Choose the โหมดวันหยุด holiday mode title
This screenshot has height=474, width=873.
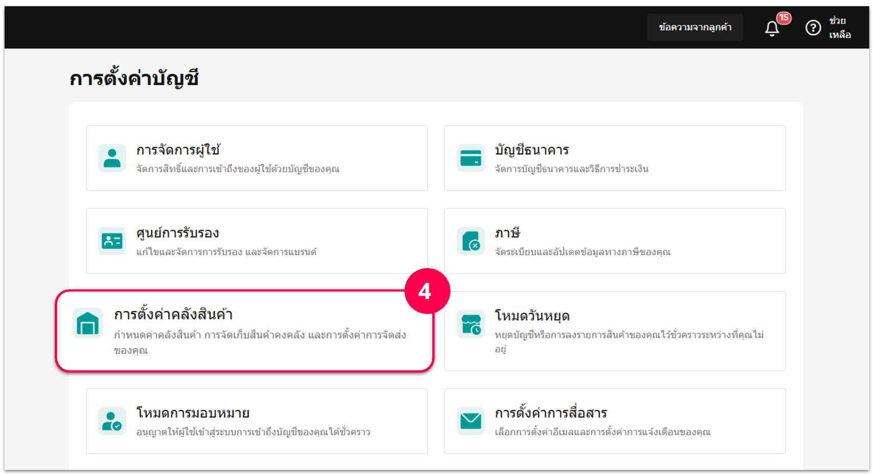[532, 316]
